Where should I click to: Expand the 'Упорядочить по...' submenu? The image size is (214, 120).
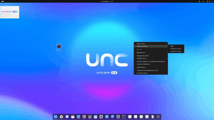[151, 58]
